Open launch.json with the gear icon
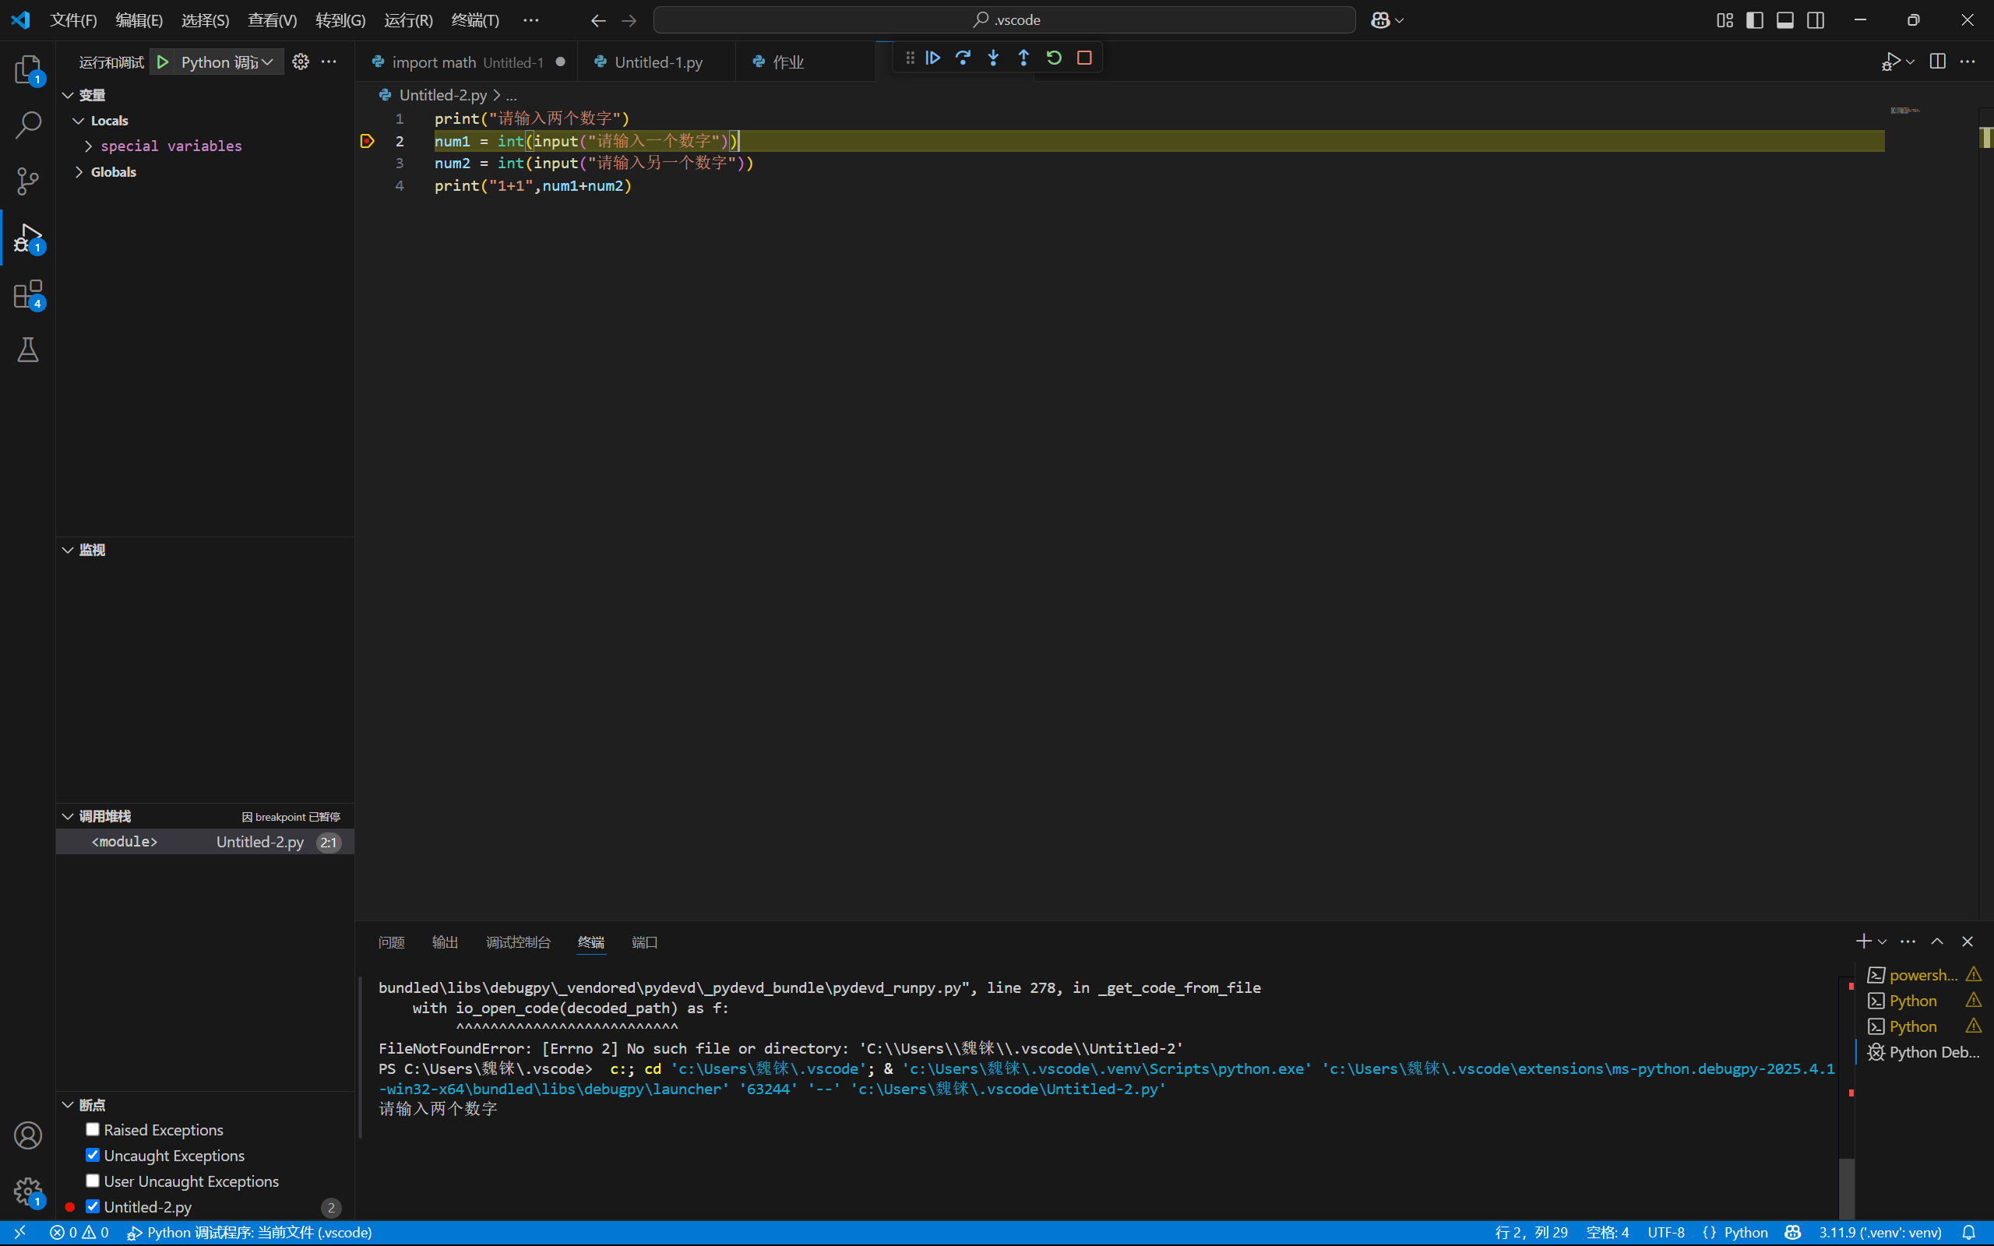1994x1246 pixels. (x=301, y=62)
